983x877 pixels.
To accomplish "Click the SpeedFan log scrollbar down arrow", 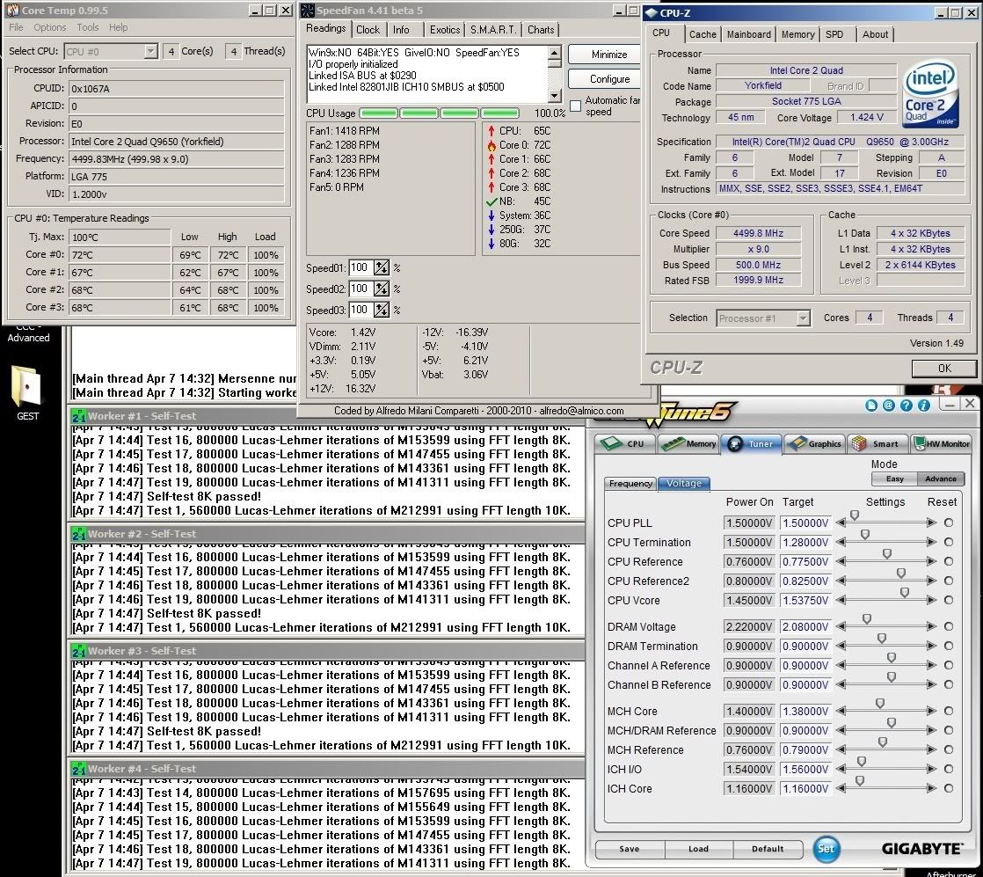I will coord(554,96).
